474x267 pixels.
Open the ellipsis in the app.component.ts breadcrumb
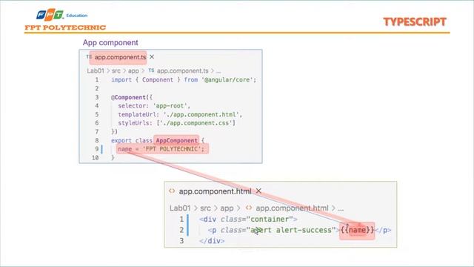coord(218,71)
